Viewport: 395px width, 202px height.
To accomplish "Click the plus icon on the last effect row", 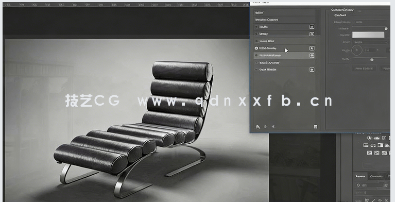I will pos(312,70).
